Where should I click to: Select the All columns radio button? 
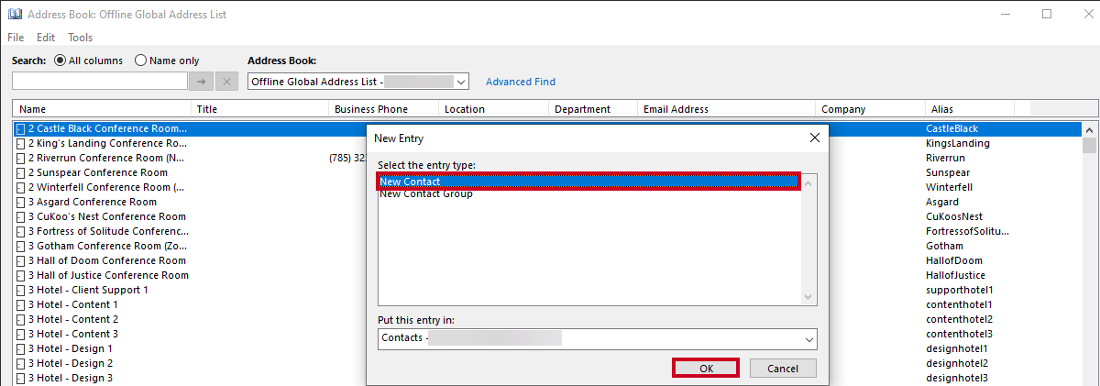(60, 61)
